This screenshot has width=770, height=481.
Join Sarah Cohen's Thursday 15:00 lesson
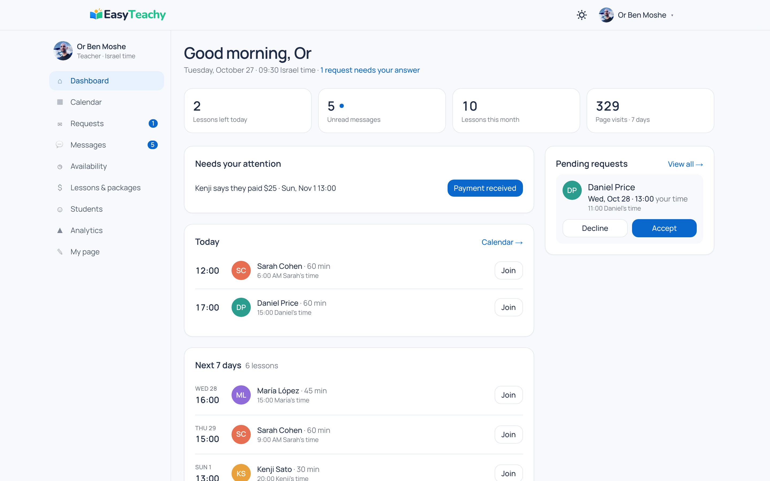click(x=509, y=435)
